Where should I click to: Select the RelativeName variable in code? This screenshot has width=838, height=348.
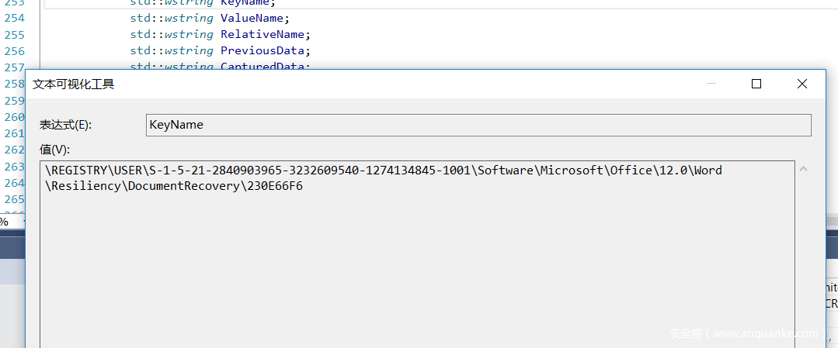(x=265, y=34)
